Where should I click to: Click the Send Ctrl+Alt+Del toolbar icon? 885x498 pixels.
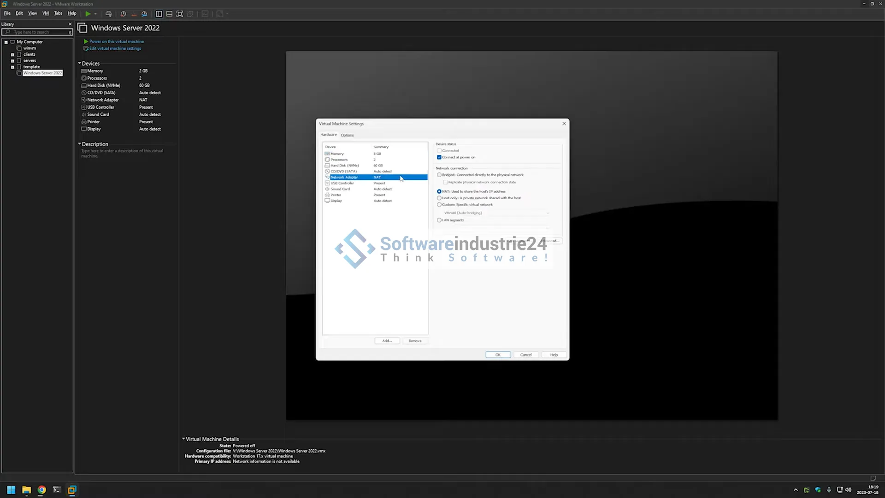tap(108, 14)
